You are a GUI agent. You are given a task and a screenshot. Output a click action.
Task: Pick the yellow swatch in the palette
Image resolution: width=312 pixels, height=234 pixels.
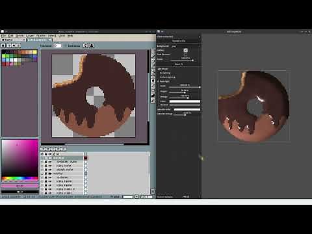pyautogui.click(x=35, y=52)
